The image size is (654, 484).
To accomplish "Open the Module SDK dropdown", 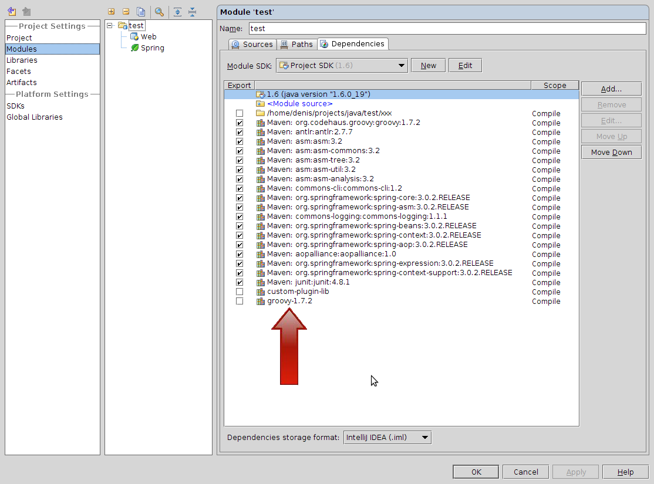I will (x=342, y=66).
